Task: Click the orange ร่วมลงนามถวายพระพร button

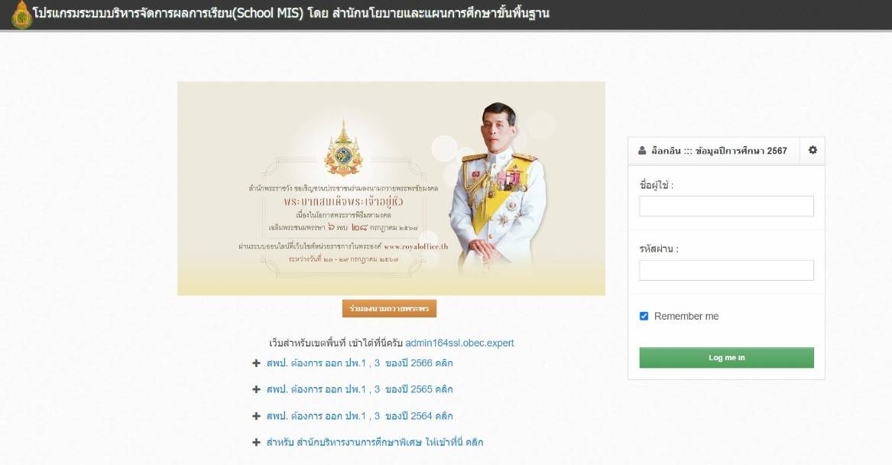Action: click(x=390, y=308)
